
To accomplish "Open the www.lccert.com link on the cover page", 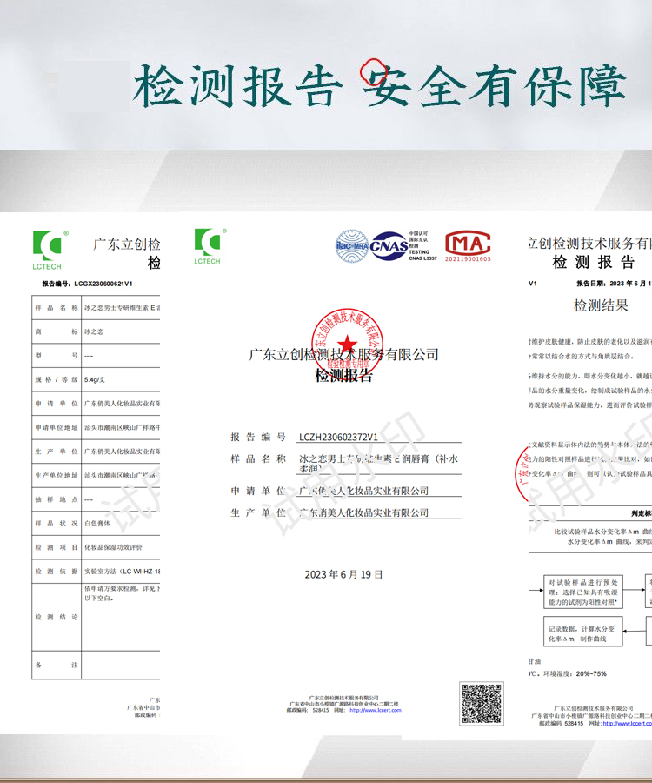I will click(x=376, y=710).
